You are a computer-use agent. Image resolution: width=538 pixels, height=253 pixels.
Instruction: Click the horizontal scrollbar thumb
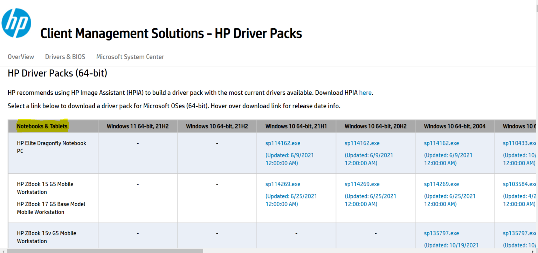(x=105, y=251)
